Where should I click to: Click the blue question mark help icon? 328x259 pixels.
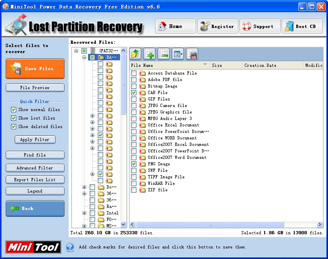pos(70,247)
